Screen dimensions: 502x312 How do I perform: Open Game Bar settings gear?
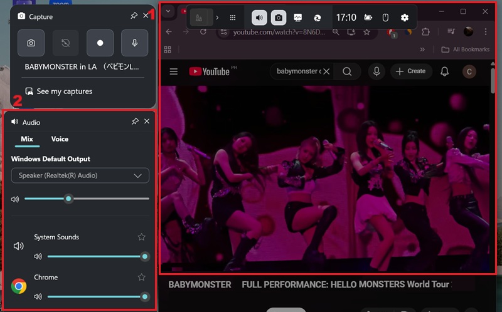coord(405,18)
